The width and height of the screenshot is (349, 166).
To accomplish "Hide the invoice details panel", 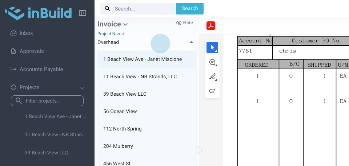I will (184, 23).
